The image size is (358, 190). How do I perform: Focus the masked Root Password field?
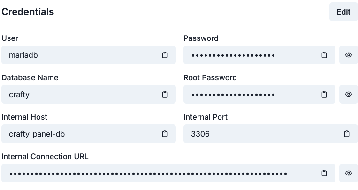click(249, 94)
